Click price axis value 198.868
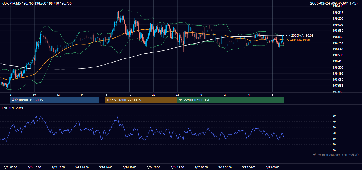This screenshot has height=170, width=362. coord(338,37)
